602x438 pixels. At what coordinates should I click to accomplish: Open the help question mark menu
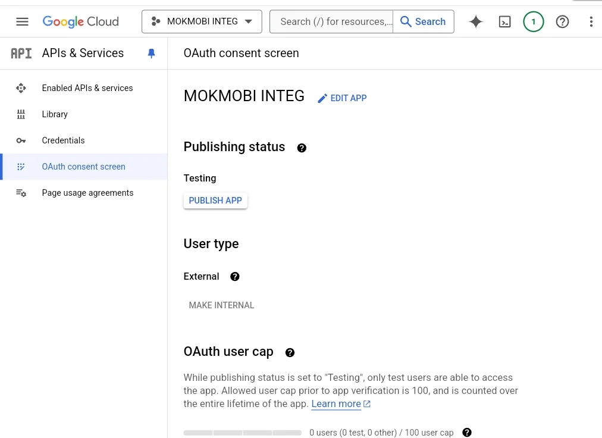[x=562, y=21]
